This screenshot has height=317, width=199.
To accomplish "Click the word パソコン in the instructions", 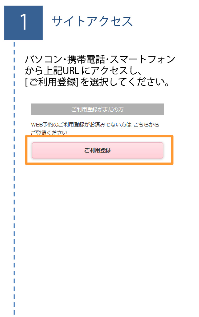I will click(x=44, y=59).
